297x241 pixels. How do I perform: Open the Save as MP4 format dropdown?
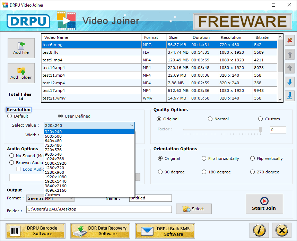50,198
